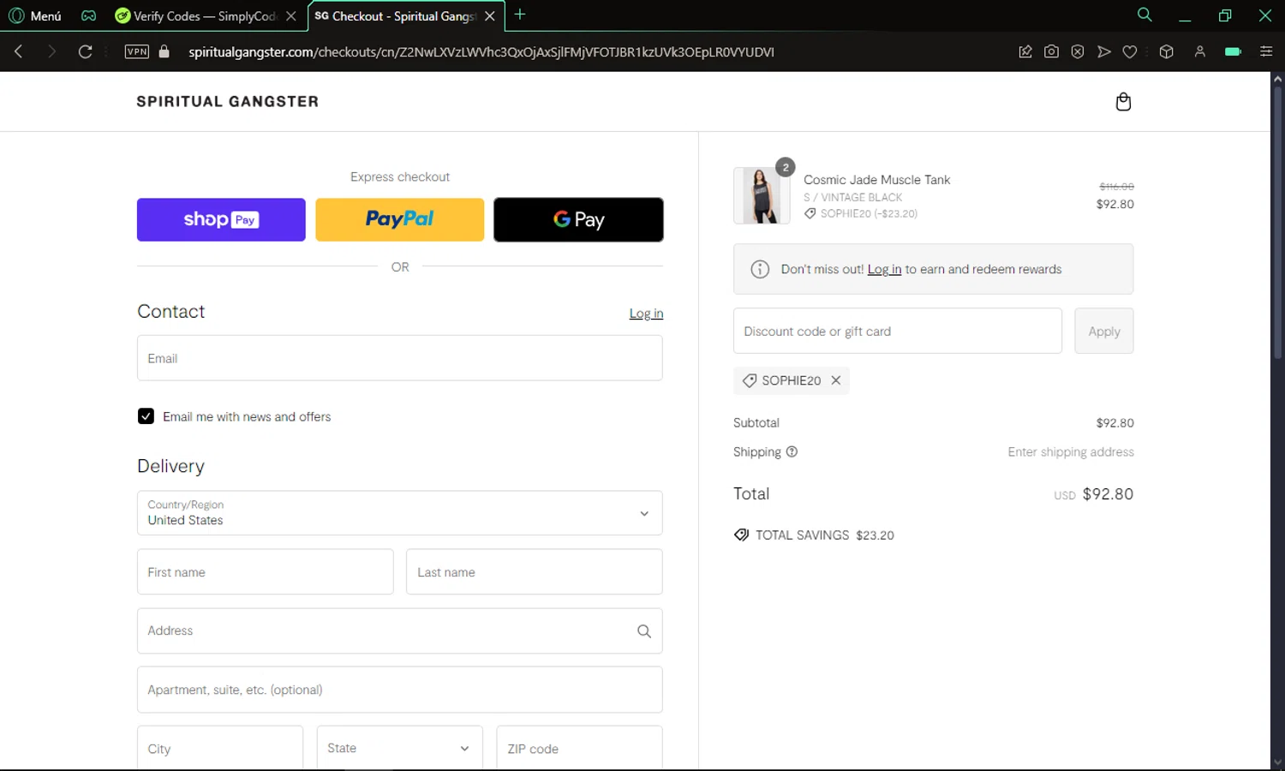Open the State dropdown
Image resolution: width=1285 pixels, height=771 pixels.
[399, 748]
